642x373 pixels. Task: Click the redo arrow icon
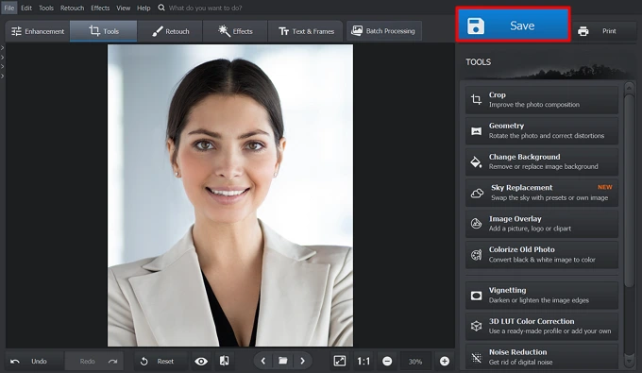[x=112, y=362]
